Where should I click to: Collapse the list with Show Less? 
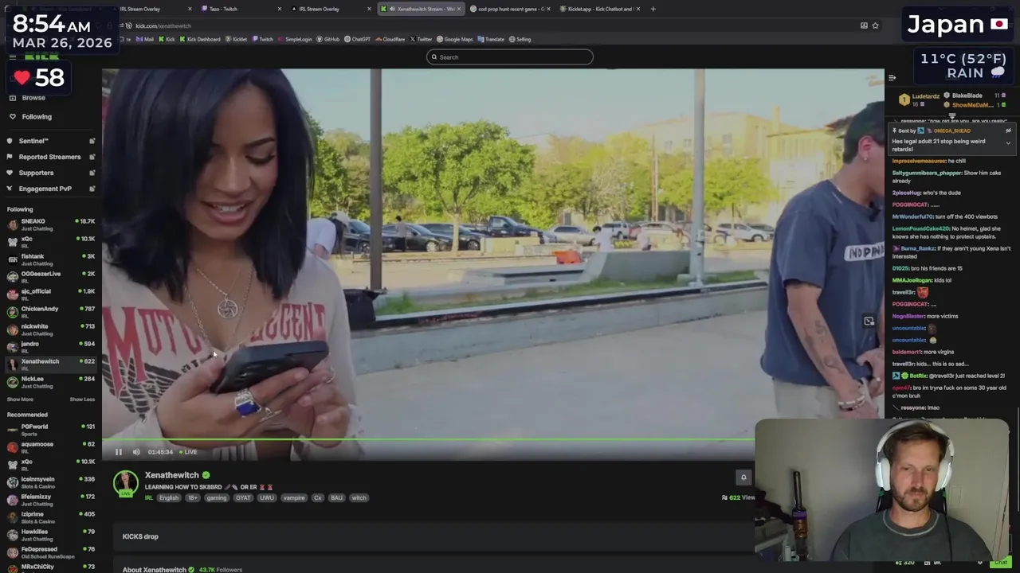point(82,400)
